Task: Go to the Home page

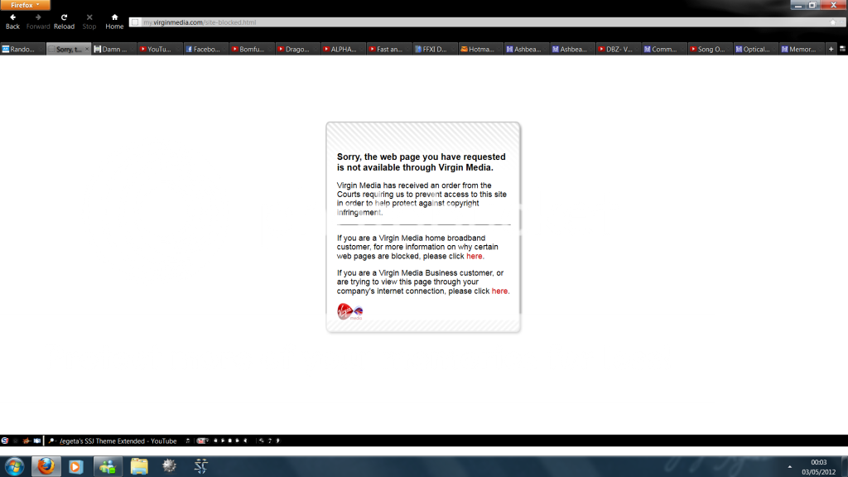Action: click(x=114, y=21)
